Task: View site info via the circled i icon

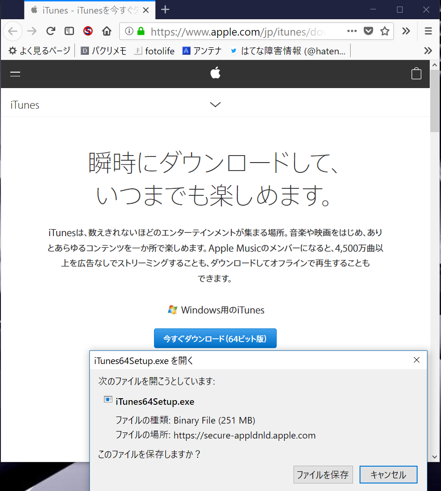Action: (129, 31)
